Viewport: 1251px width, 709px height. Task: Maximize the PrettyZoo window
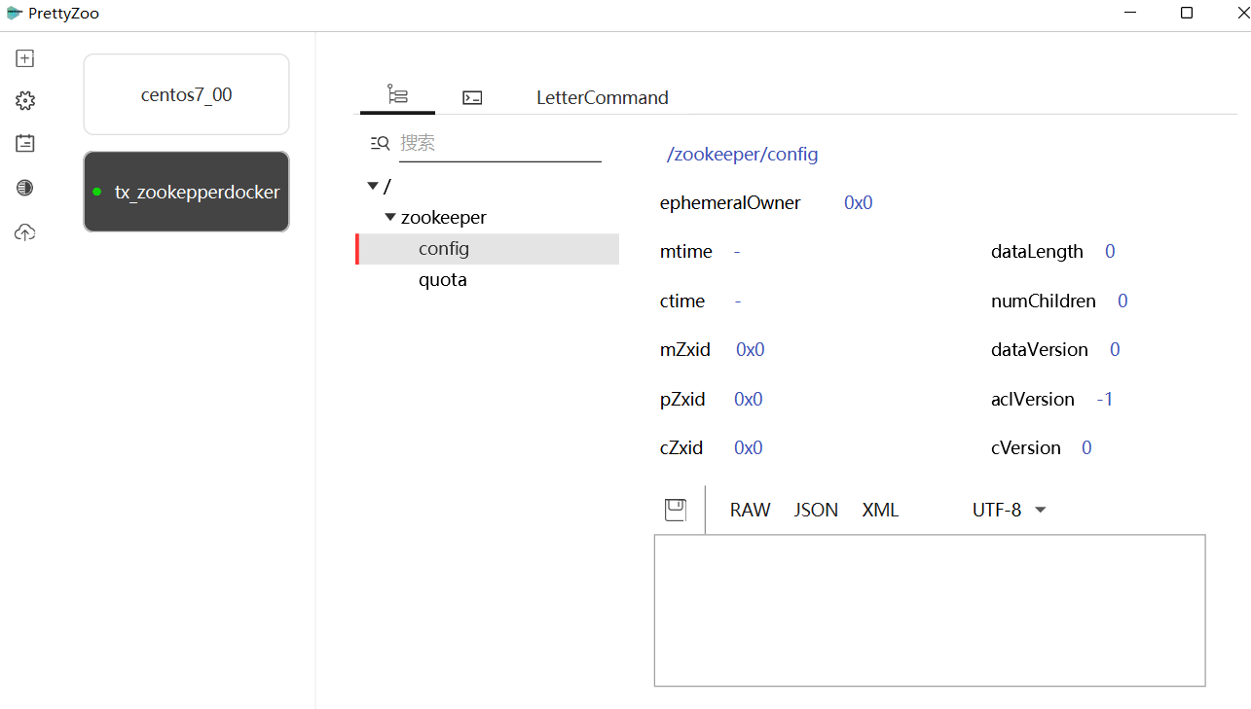(1187, 13)
